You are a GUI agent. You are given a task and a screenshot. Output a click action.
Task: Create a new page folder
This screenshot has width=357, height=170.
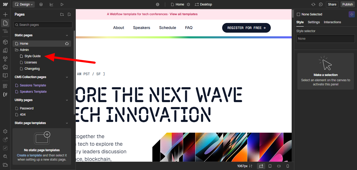click(x=62, y=14)
